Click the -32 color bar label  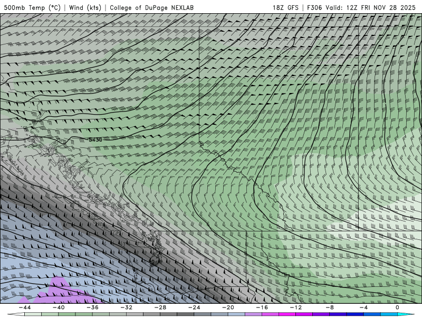pyautogui.click(x=127, y=307)
